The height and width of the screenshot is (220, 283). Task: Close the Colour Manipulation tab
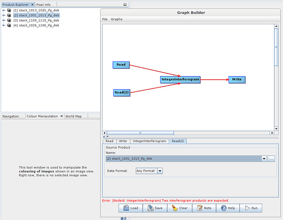[x=62, y=116]
